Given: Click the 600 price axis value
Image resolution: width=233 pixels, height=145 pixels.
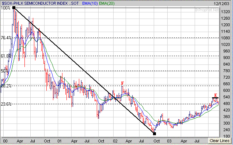Looking at the screenshot, I should (226, 90).
